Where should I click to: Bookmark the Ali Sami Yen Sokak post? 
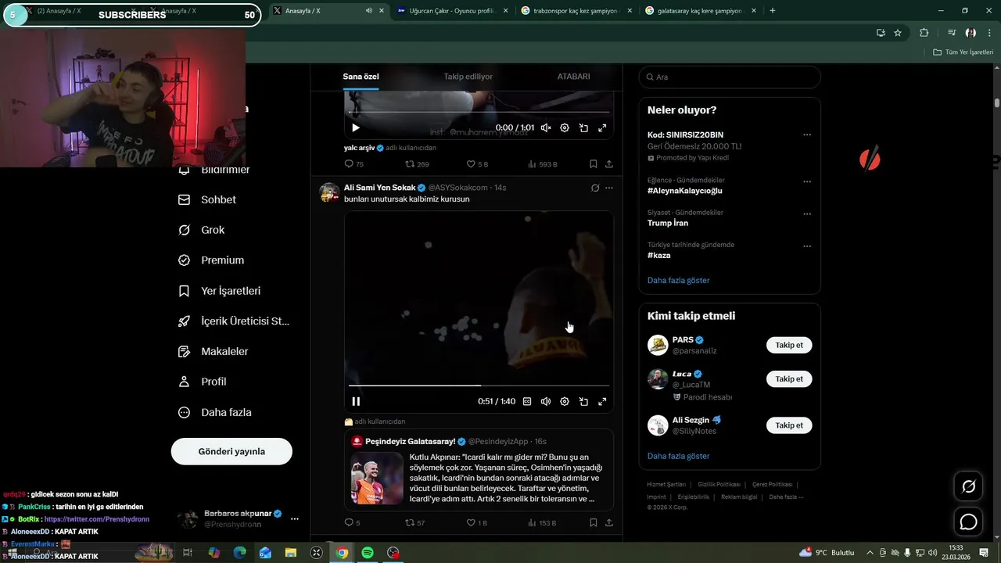click(594, 522)
